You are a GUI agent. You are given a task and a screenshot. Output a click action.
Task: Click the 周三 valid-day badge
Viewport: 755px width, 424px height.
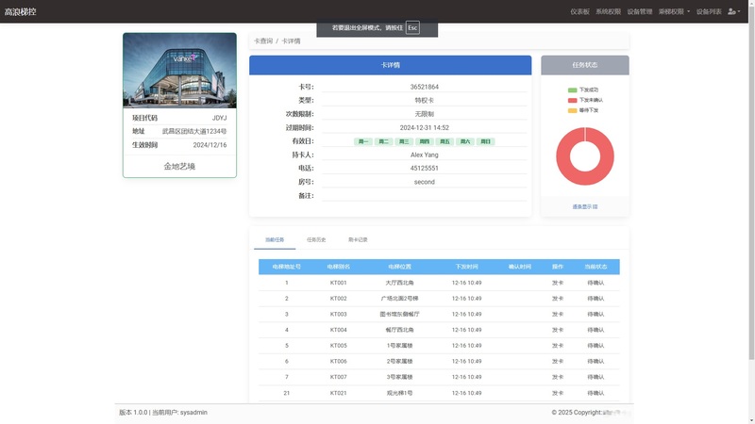coord(404,141)
